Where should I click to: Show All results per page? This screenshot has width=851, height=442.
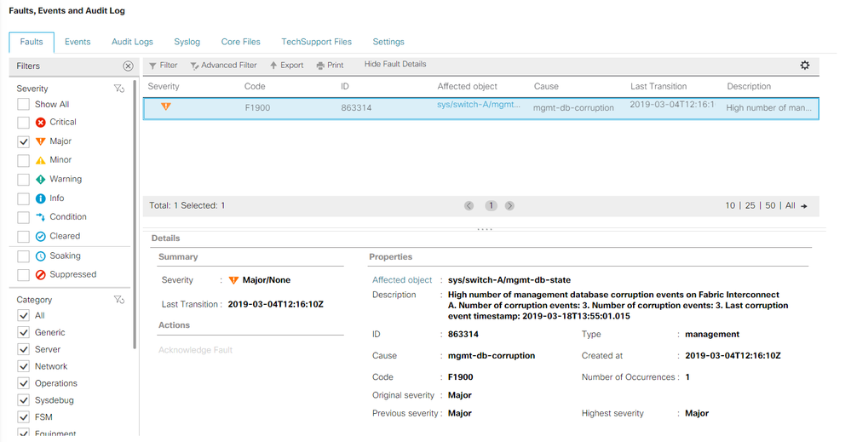pyautogui.click(x=791, y=205)
